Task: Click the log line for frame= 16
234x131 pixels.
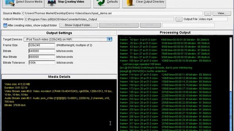Action: tap(165, 40)
